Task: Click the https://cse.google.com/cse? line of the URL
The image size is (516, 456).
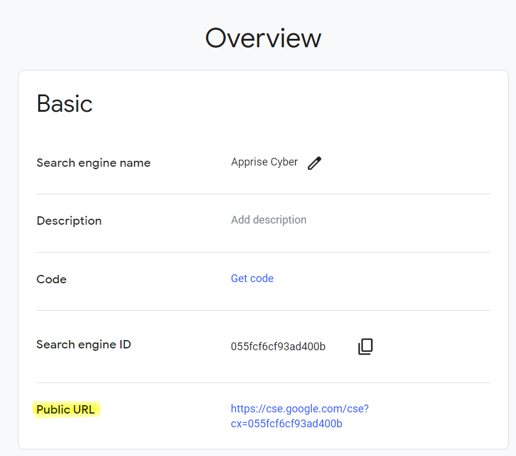Action: [x=299, y=409]
